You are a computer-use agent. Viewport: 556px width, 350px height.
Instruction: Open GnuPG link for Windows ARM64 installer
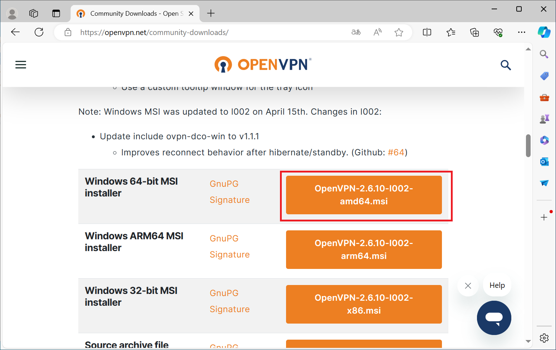click(x=224, y=239)
